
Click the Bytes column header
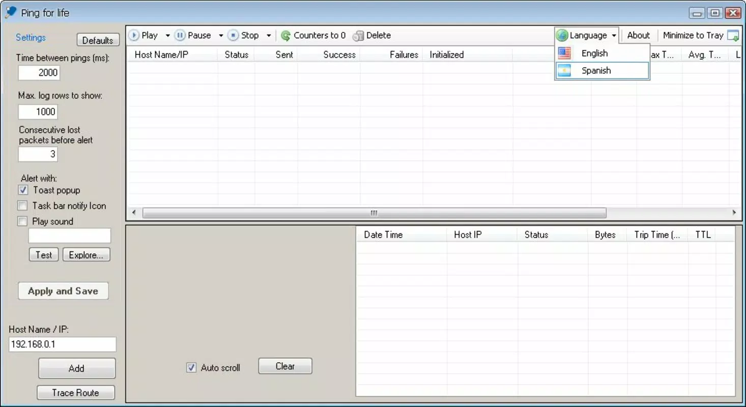click(607, 235)
